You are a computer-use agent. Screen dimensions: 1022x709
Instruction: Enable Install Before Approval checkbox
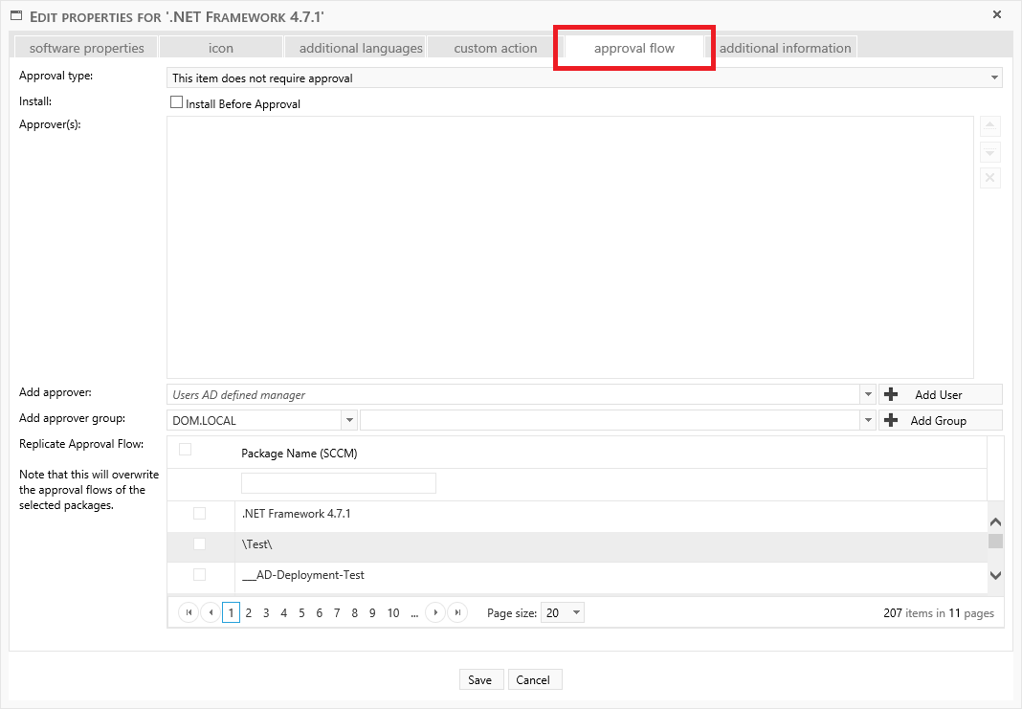(x=176, y=102)
